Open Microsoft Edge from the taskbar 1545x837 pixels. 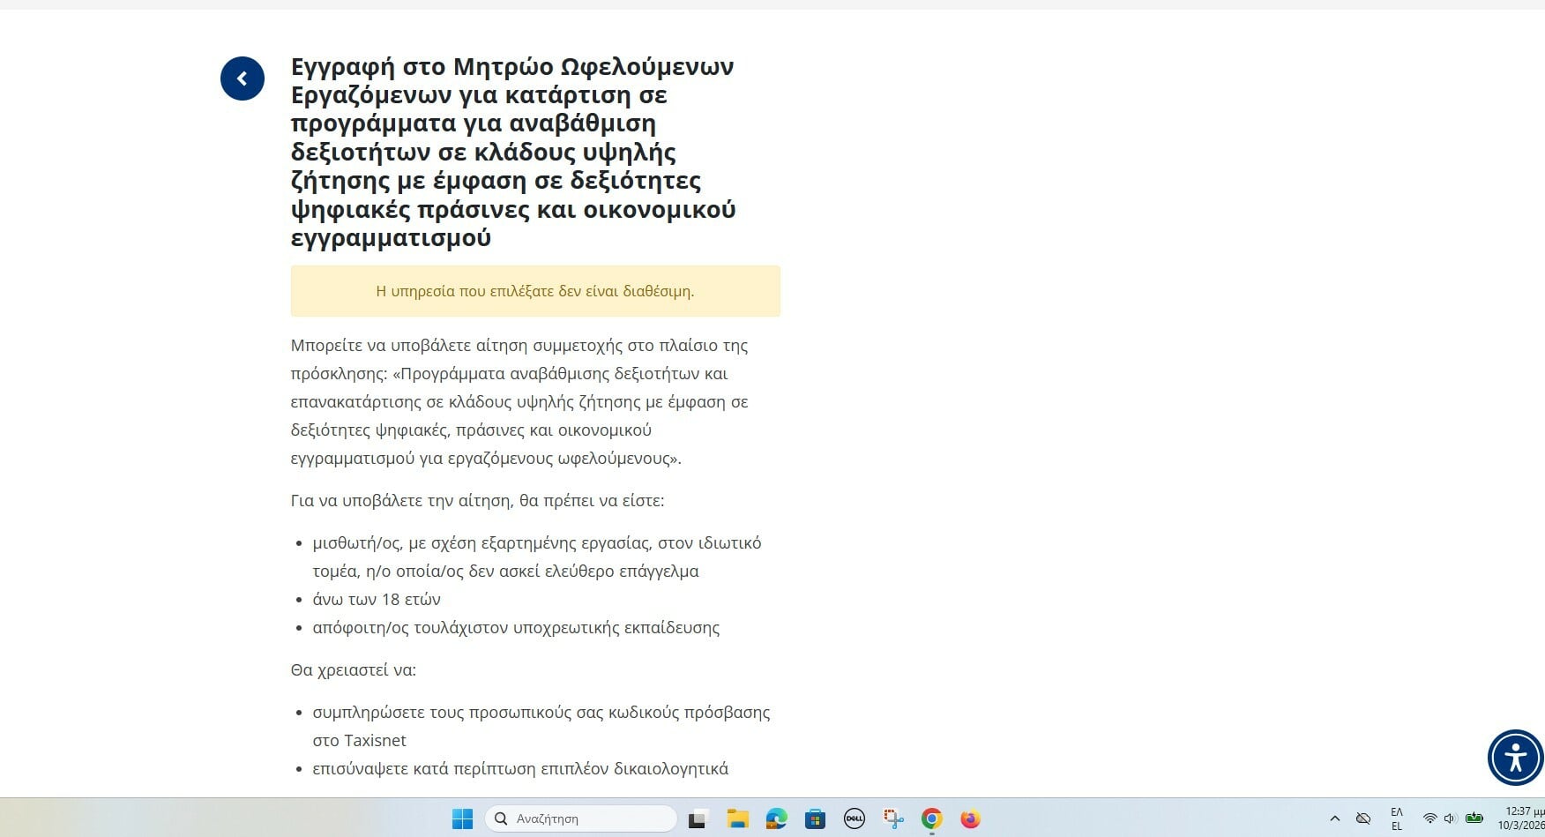(776, 819)
